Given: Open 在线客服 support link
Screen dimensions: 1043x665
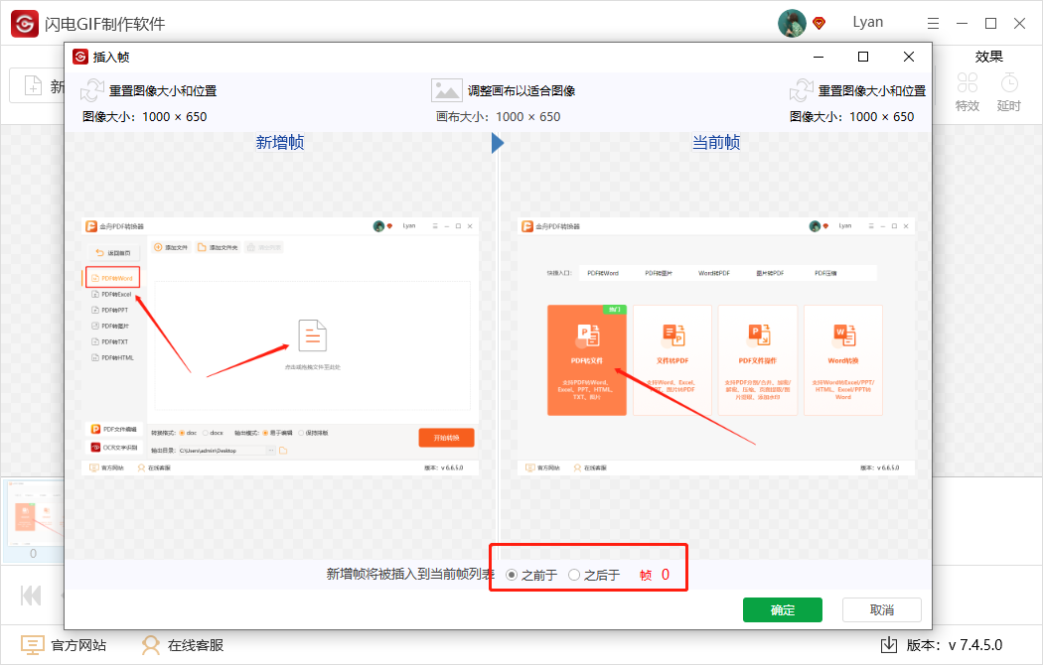Looking at the screenshot, I should [x=183, y=645].
